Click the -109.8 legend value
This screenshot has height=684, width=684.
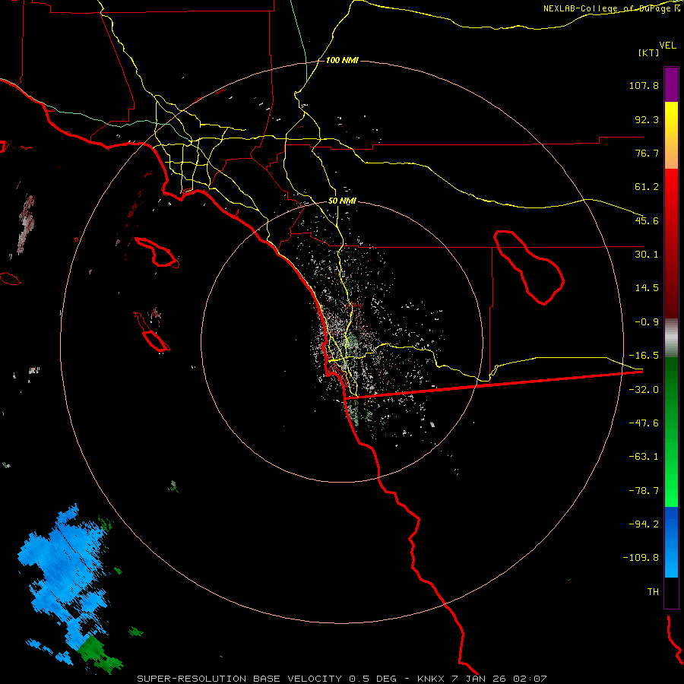(x=641, y=558)
